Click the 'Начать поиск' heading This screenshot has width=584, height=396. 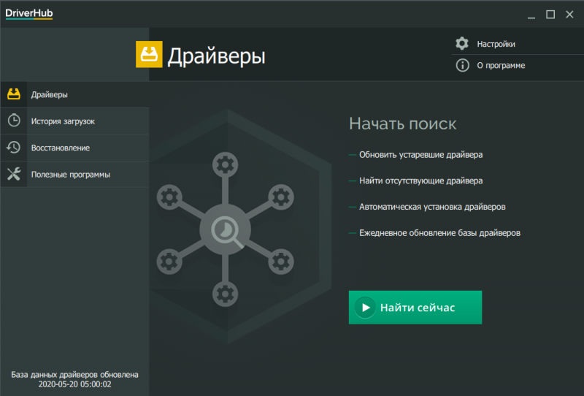point(403,123)
